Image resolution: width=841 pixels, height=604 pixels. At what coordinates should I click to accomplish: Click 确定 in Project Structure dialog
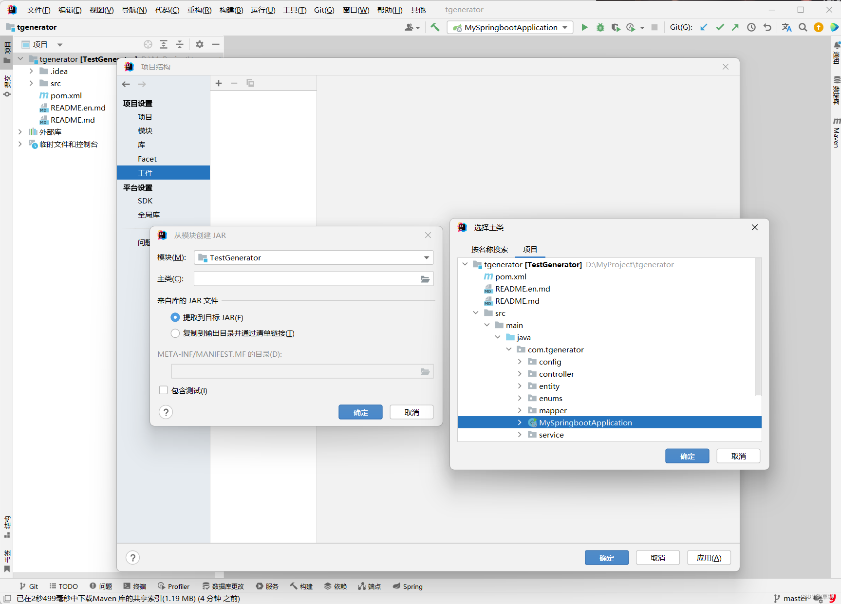coord(606,558)
